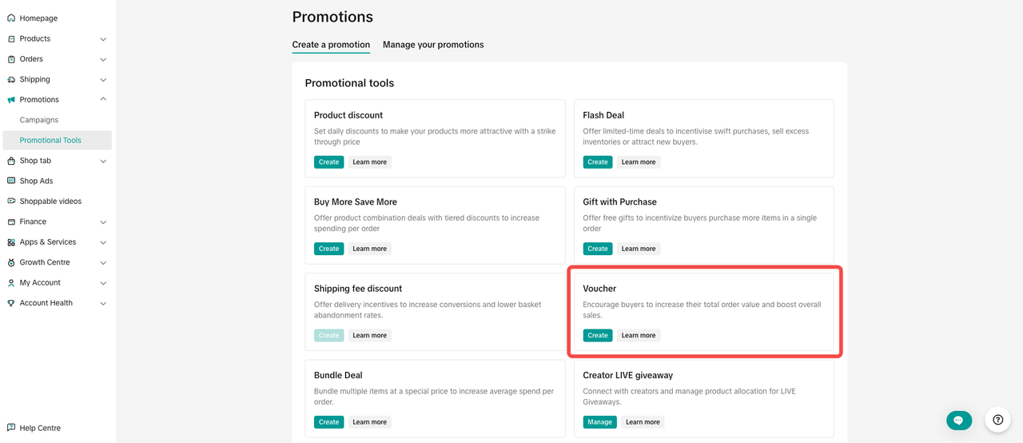Switch to Manage your promotions tab
This screenshot has width=1023, height=443.
[x=433, y=45]
